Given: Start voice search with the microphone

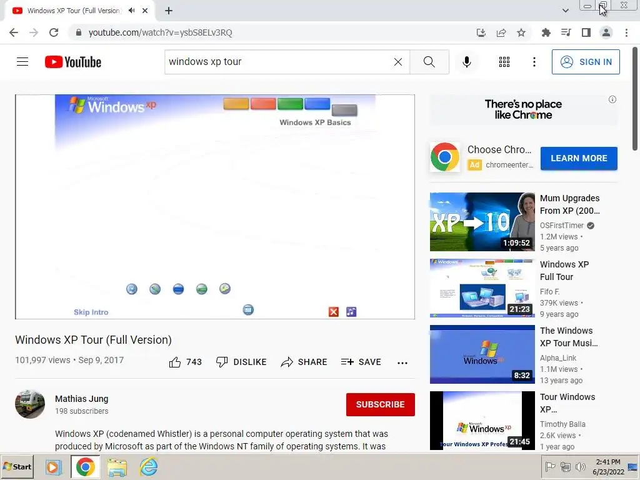Looking at the screenshot, I should tap(466, 62).
